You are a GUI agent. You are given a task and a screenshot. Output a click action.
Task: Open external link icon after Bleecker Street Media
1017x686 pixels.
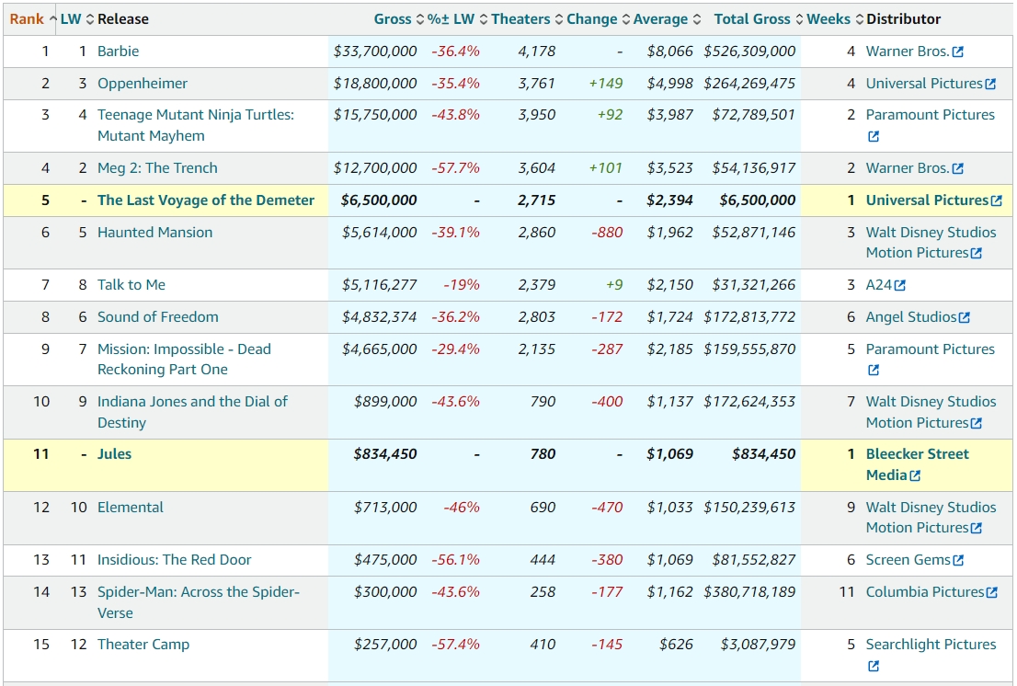(915, 476)
